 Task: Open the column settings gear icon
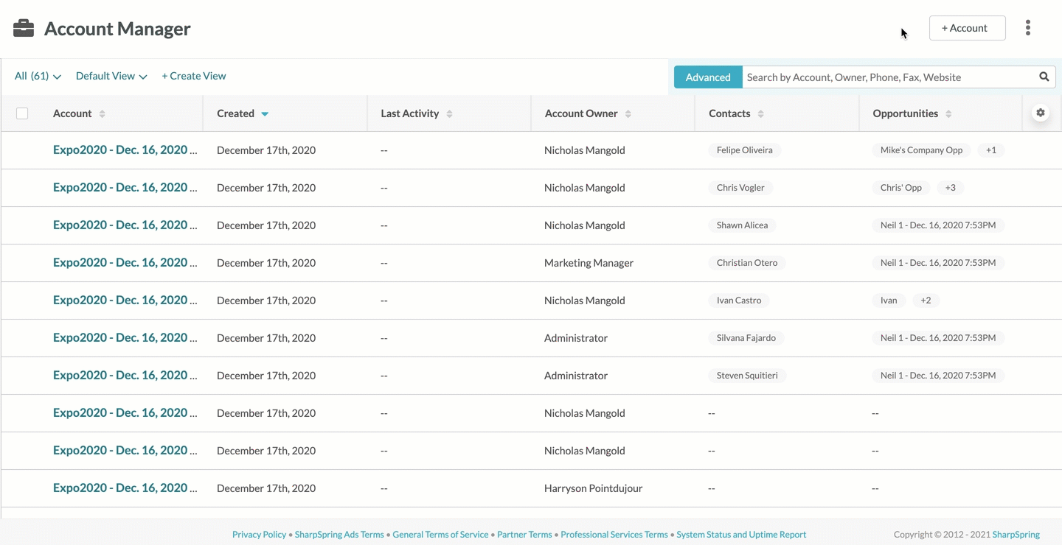[1041, 113]
